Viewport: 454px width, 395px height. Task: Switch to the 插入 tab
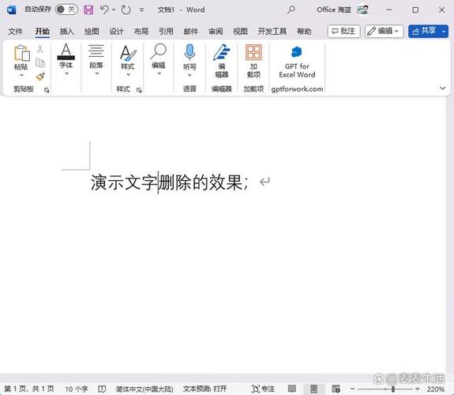point(67,32)
